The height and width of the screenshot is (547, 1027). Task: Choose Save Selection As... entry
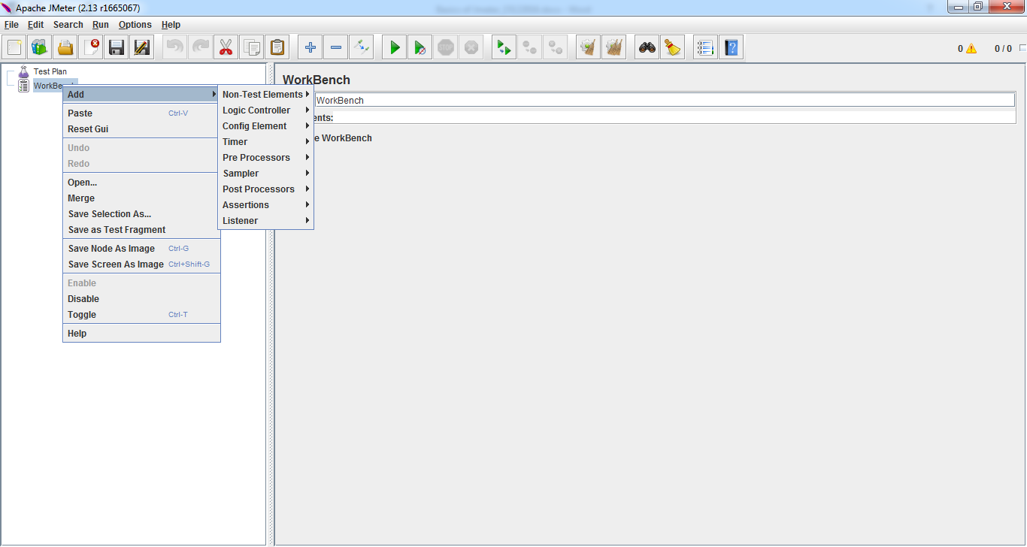tap(141, 214)
